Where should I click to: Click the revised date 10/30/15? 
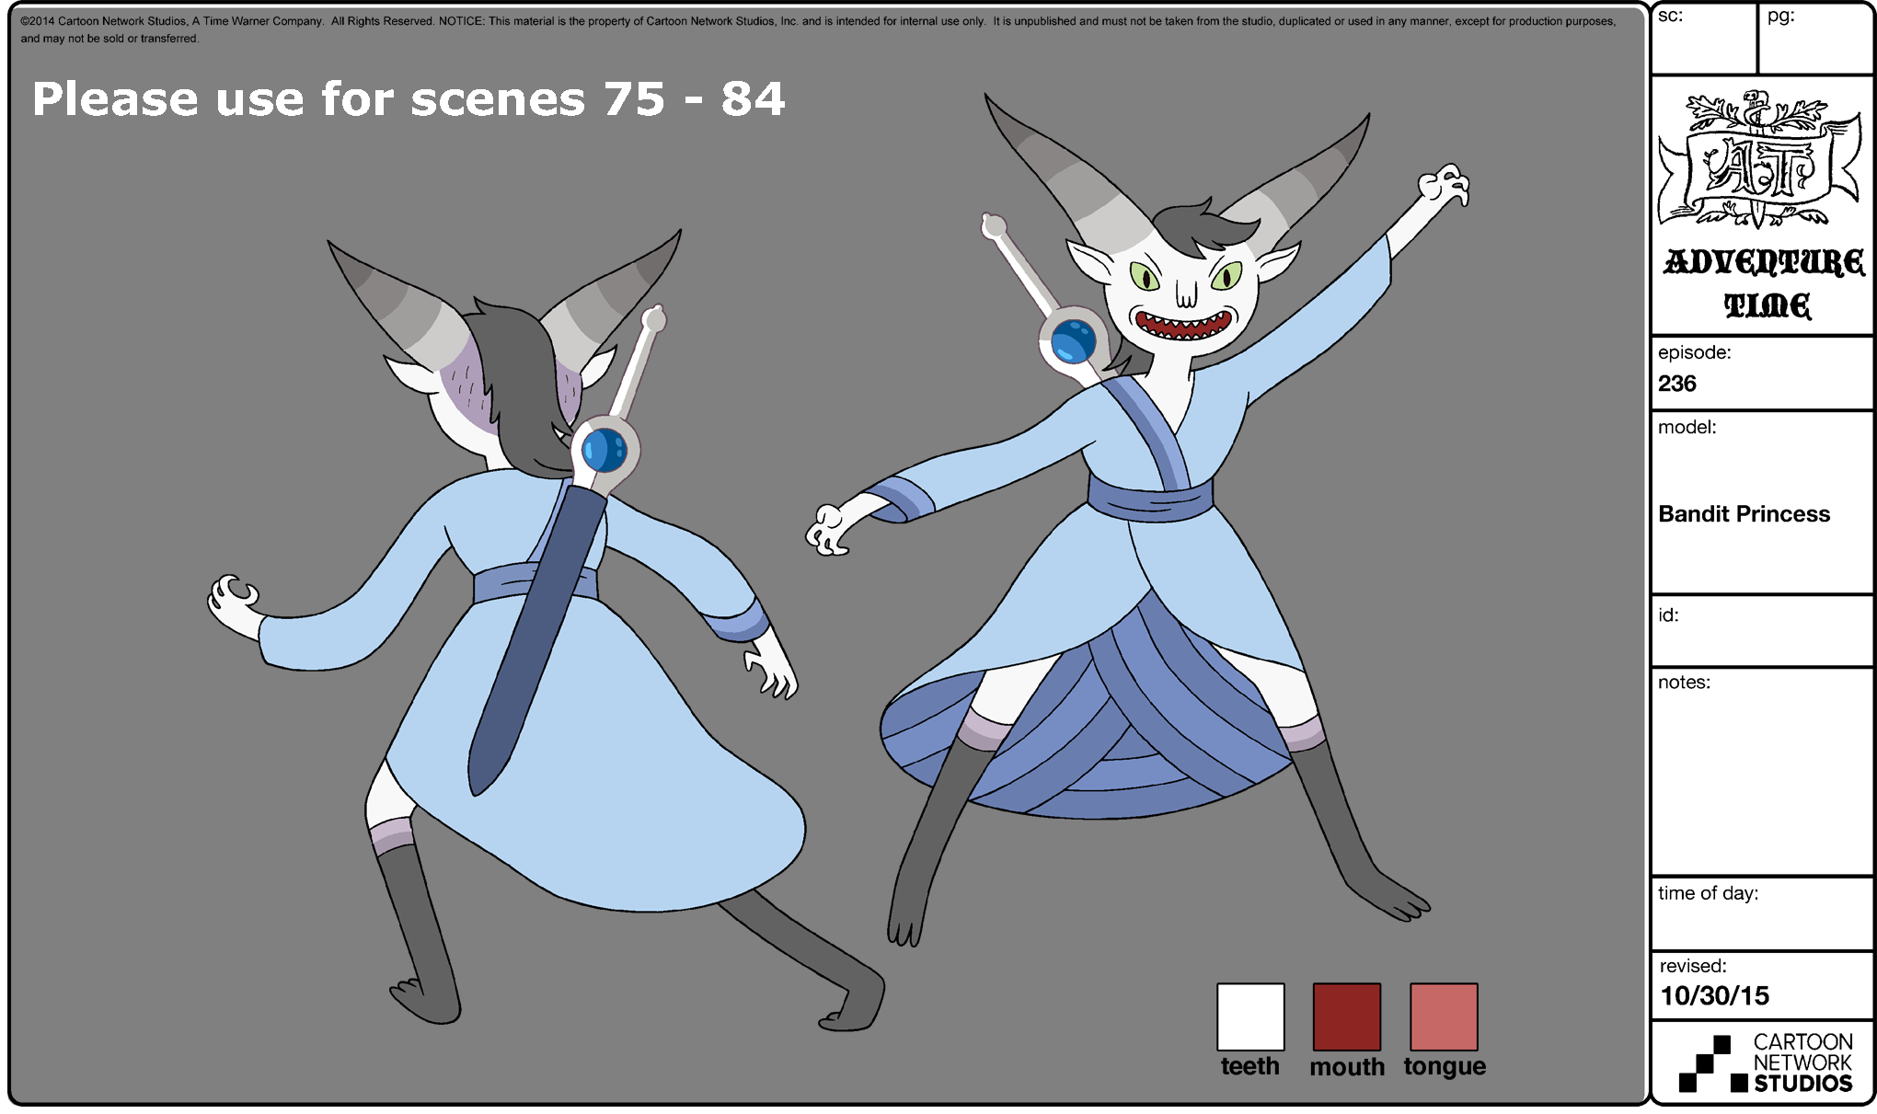[1714, 995]
